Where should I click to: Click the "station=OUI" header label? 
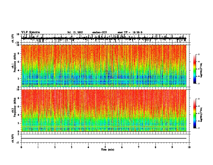pyautogui.click(x=100, y=32)
